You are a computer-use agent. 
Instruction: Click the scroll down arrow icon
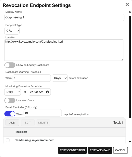(130, 142)
